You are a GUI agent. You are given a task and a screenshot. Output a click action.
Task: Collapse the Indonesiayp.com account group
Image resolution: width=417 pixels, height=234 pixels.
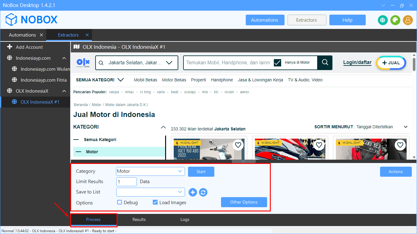pyautogui.click(x=63, y=58)
